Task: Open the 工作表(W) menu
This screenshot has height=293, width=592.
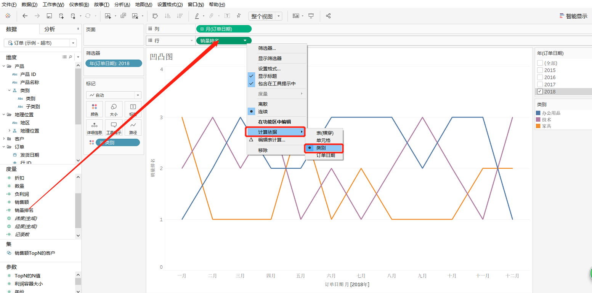Action: coord(53,5)
